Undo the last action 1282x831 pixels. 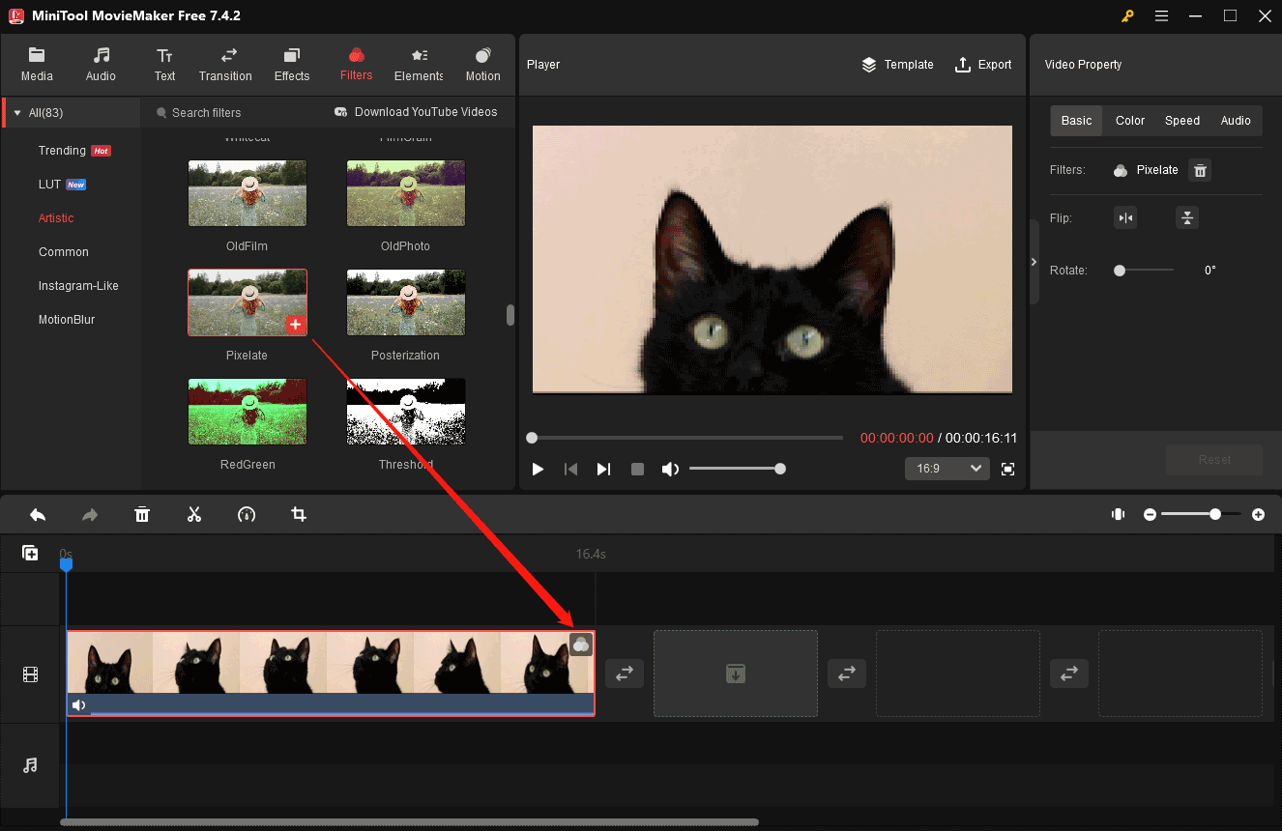(38, 515)
